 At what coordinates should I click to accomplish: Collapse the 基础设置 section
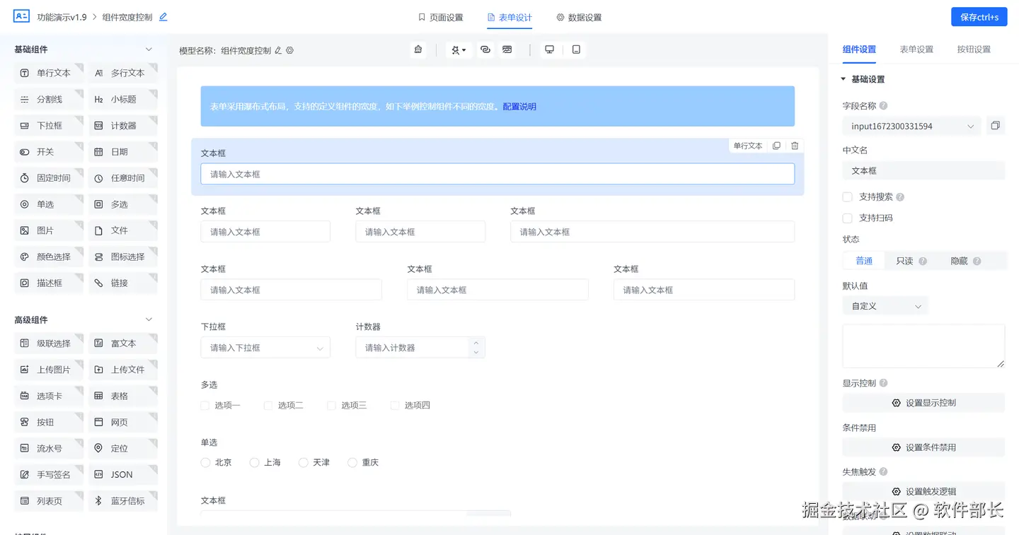click(x=843, y=79)
